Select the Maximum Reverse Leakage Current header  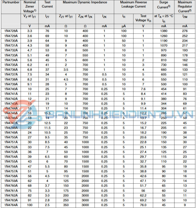point(134,4)
